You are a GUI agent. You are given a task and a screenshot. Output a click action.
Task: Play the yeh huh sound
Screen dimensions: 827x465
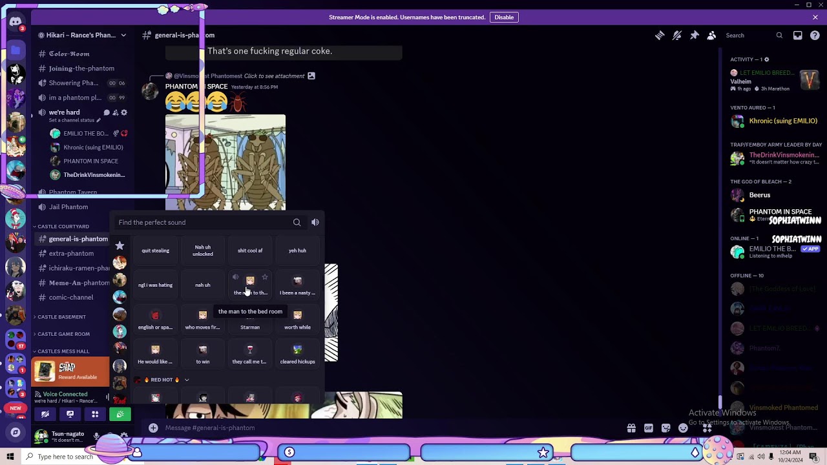pos(297,251)
